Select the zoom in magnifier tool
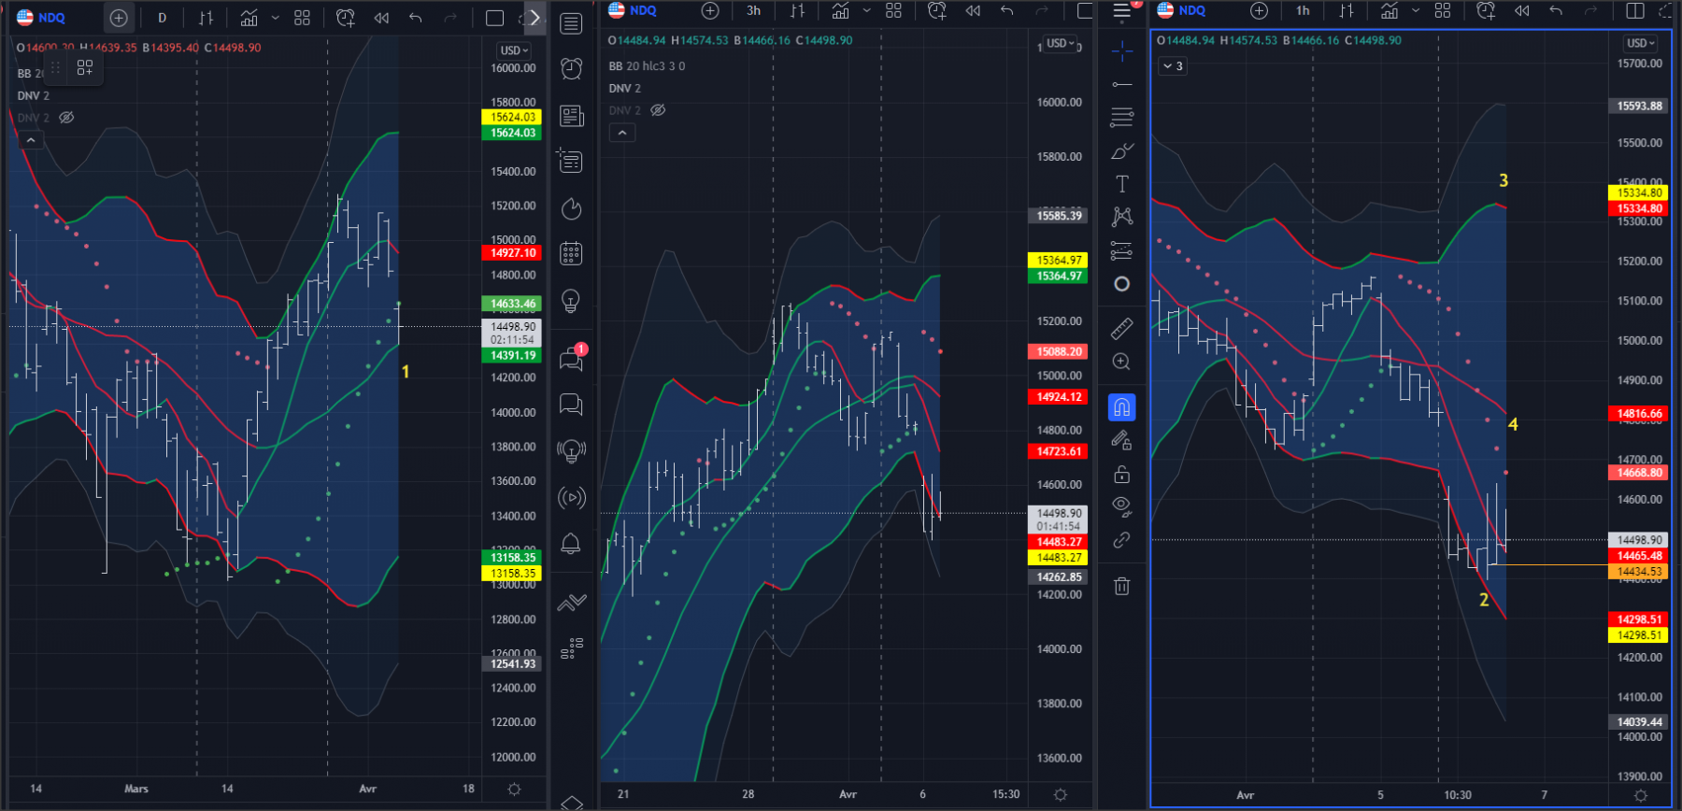 (x=1121, y=362)
